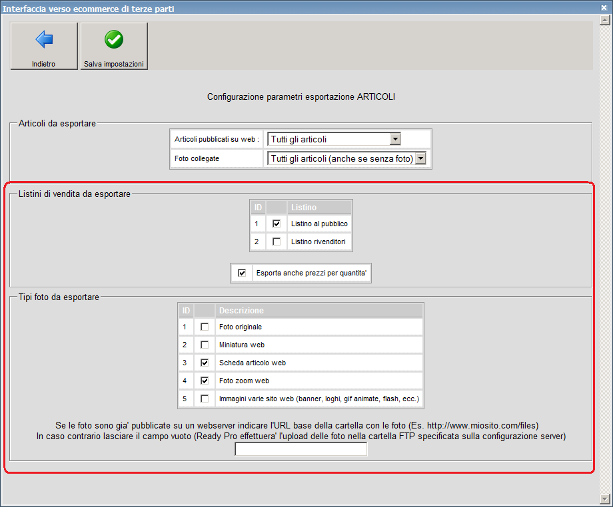The image size is (613, 507).
Task: Click the 'Listino' column header
Action: click(x=319, y=207)
